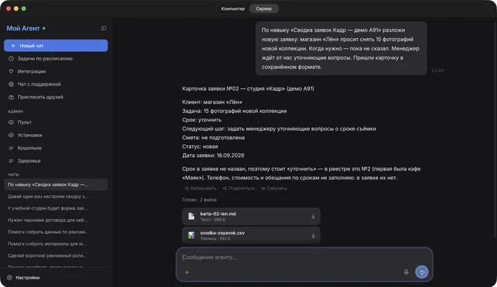Viewport: 497px width, 287px height.
Task: Click the Готово · 2 файла status text
Action: pos(199,199)
